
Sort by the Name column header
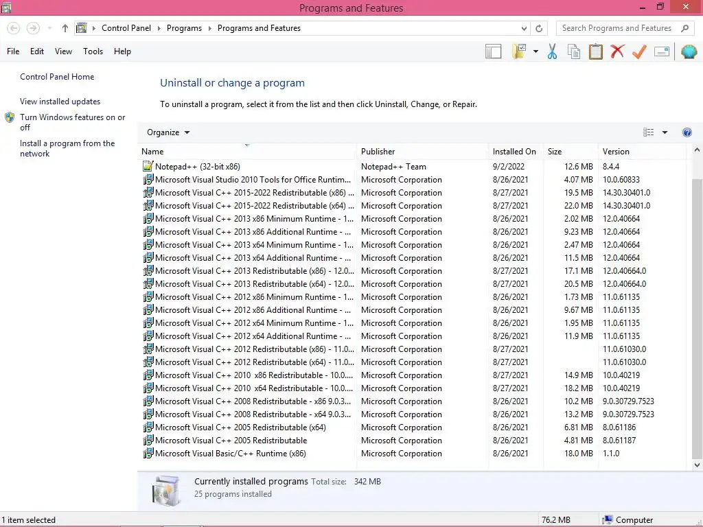[247, 152]
